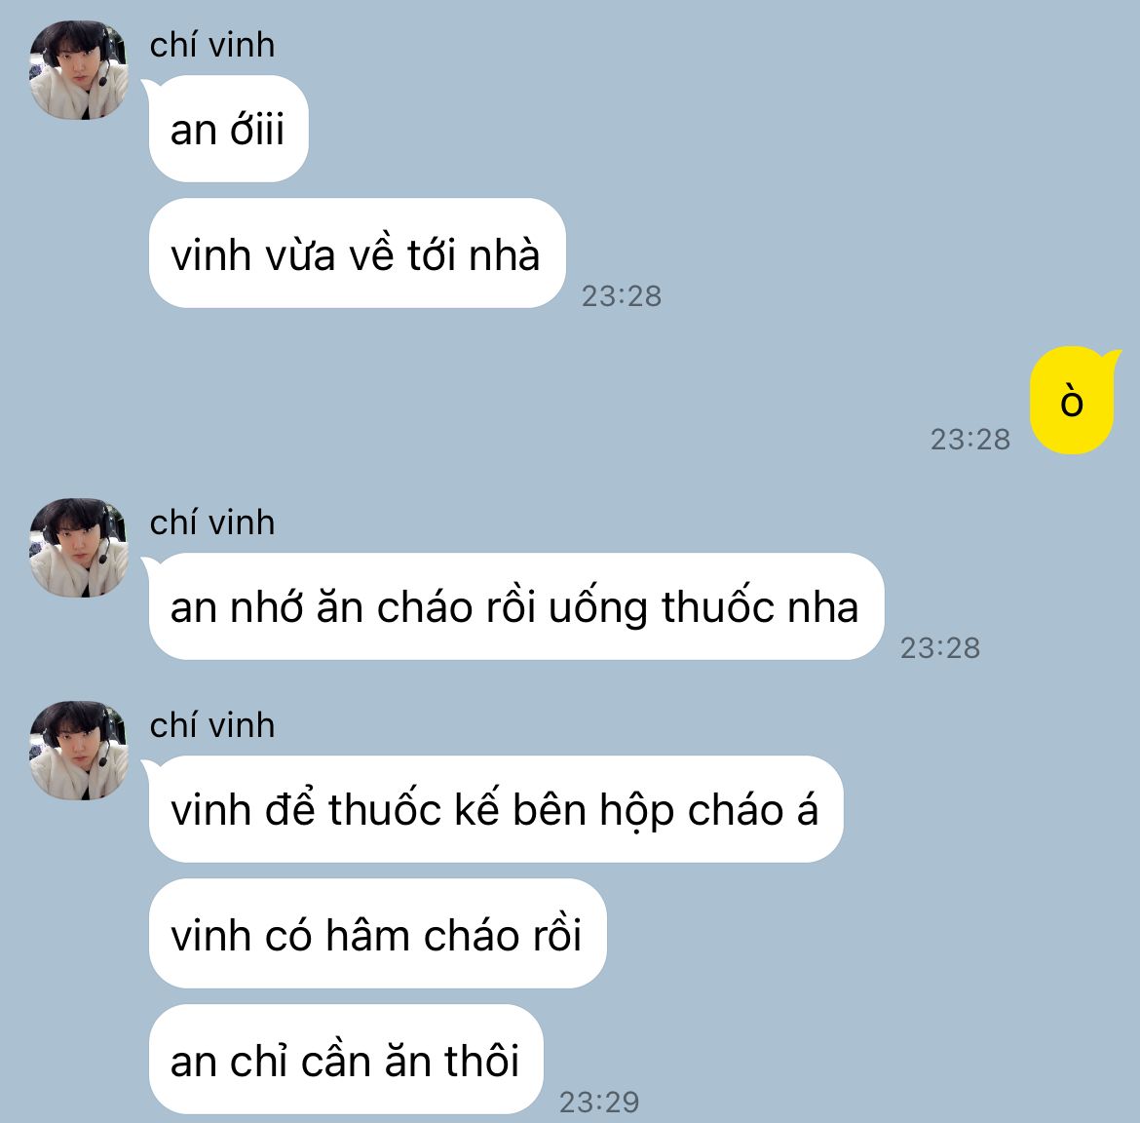
Task: Tap the 'an ớiii' message bubble
Action: point(228,130)
